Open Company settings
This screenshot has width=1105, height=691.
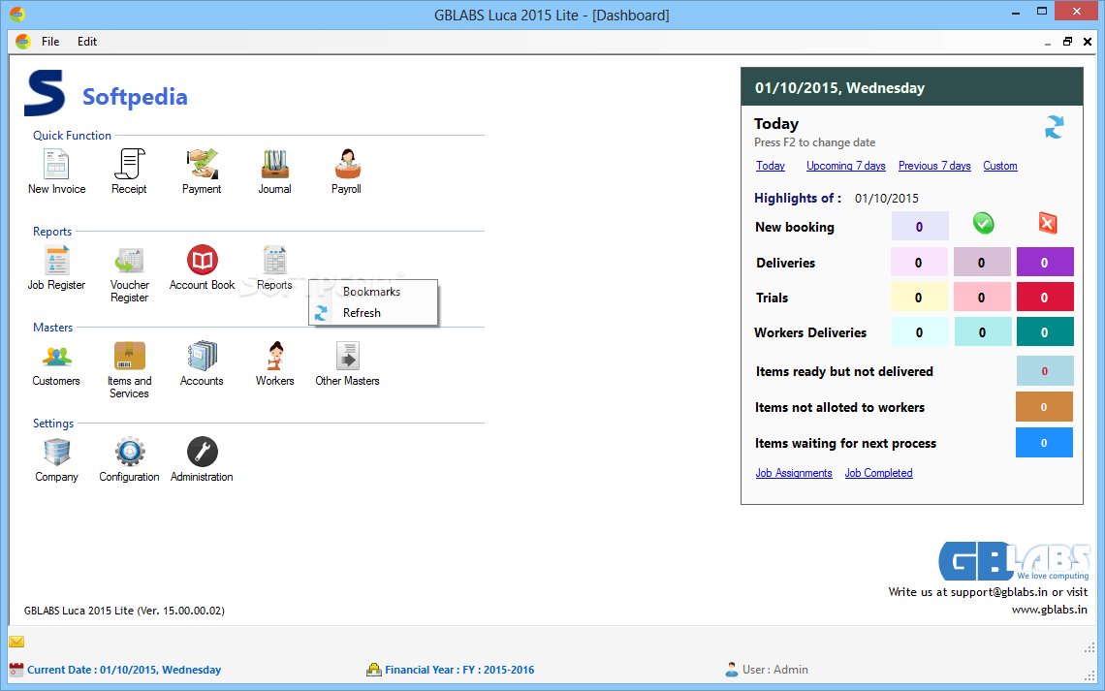[56, 459]
